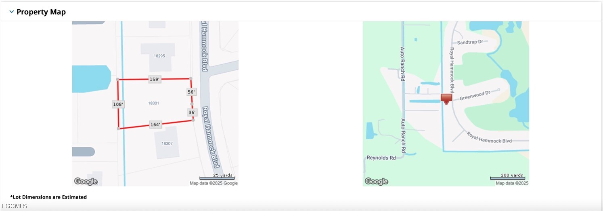Click Greenwood Dr street label

[x=475, y=95]
